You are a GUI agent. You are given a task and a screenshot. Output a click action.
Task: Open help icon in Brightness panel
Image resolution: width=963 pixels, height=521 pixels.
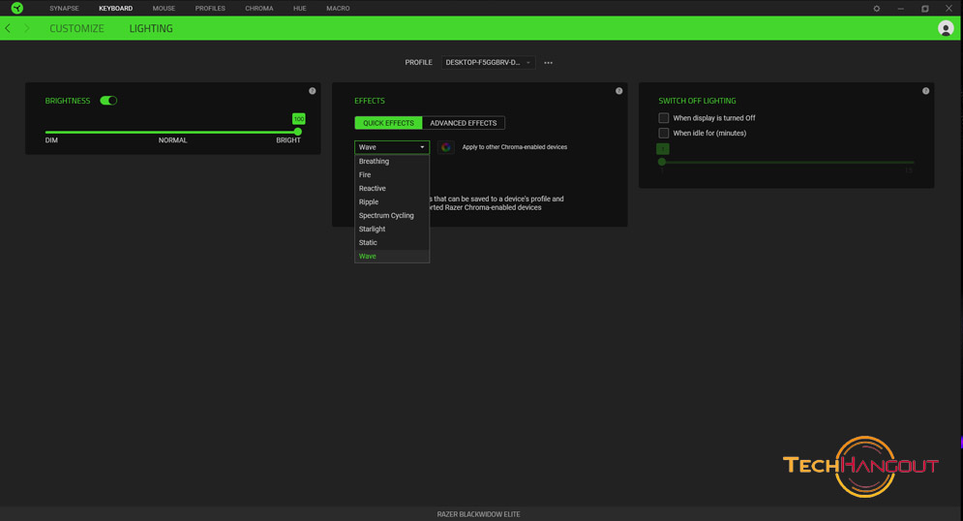tap(312, 91)
